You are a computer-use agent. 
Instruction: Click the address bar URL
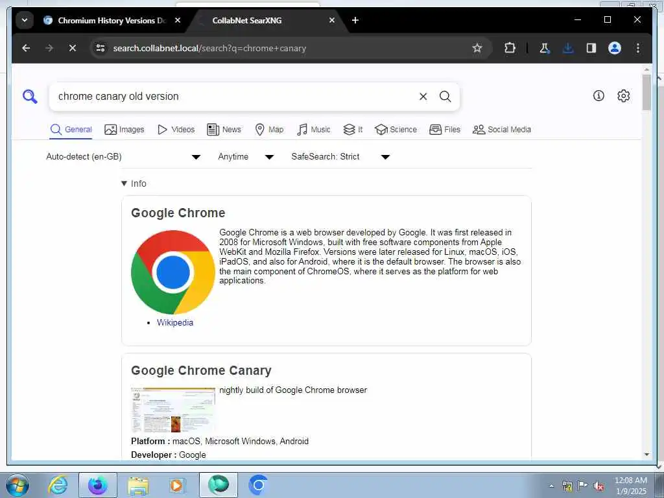(x=209, y=48)
